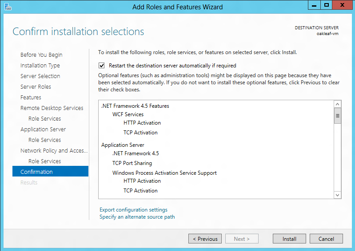The image size is (355, 251).
Task: Click the scrollbar thumb in the selections list
Action: pos(337,116)
